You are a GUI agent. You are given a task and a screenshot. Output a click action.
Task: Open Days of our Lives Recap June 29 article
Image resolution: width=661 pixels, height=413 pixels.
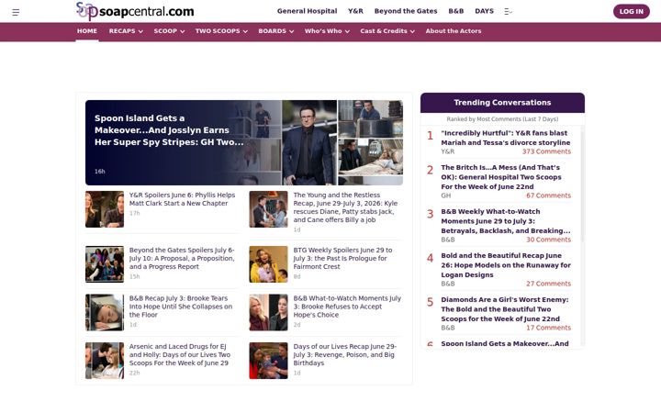(345, 354)
